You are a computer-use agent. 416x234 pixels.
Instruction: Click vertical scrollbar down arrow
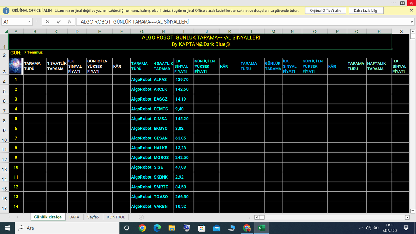point(413,211)
